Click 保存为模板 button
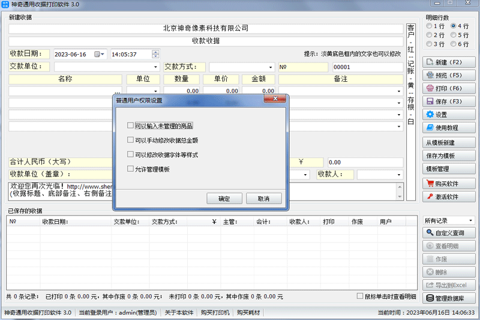Screen dimensions: 480x320 point(449,156)
